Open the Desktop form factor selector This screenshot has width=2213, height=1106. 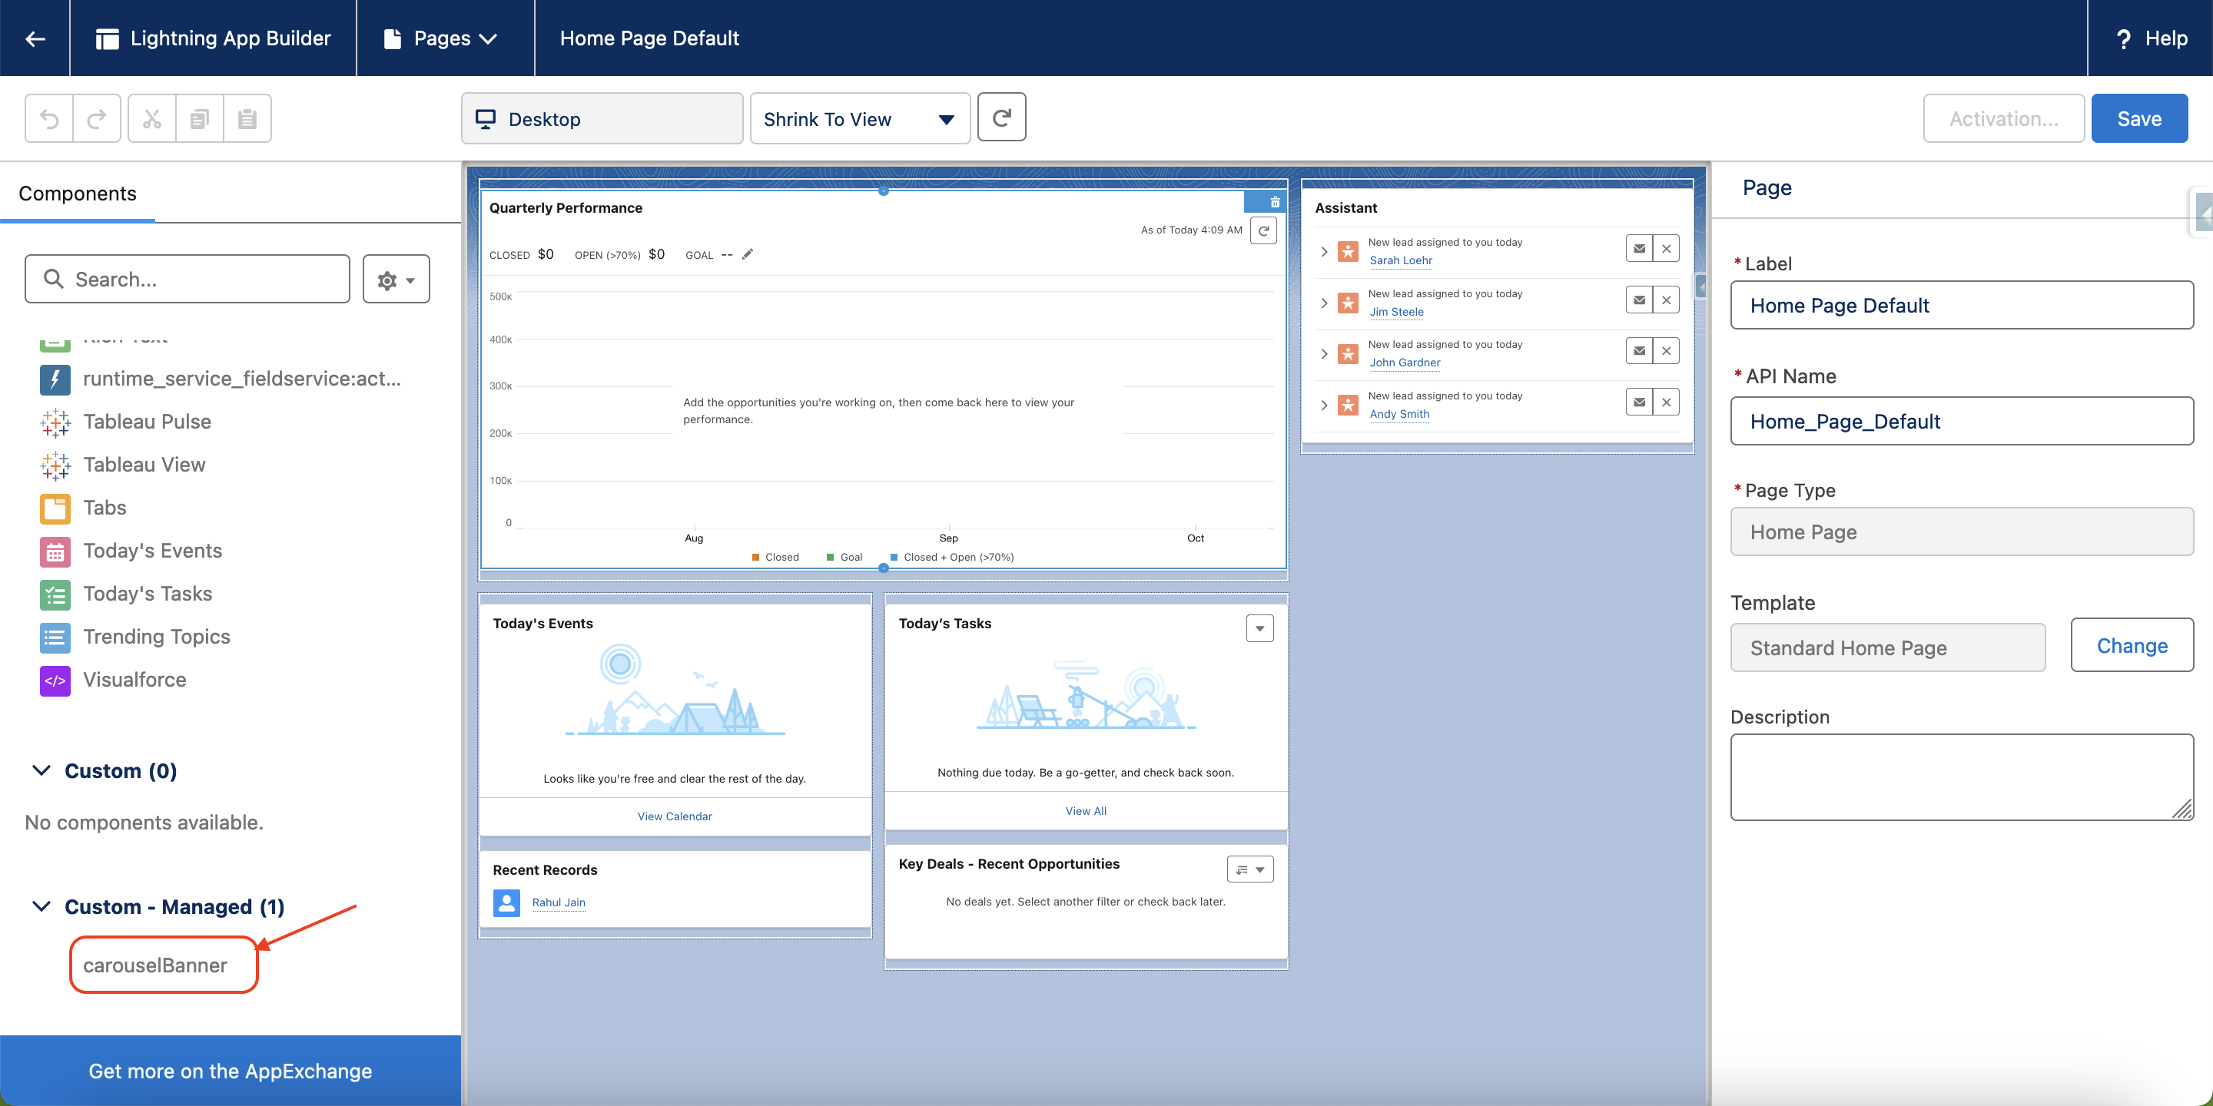[x=602, y=118]
